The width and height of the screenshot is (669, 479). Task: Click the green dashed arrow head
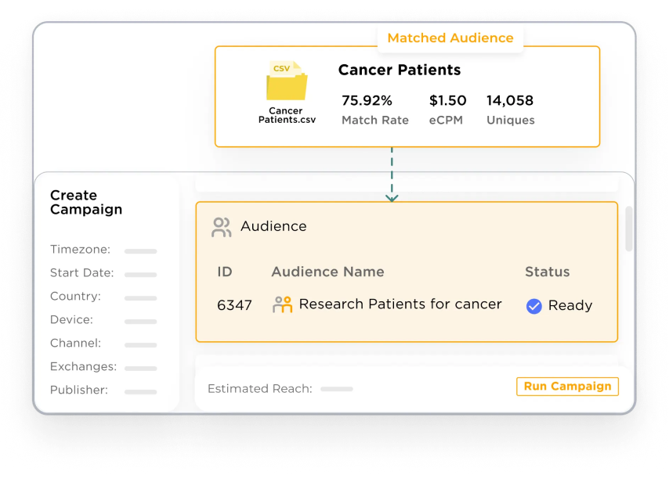click(x=392, y=197)
